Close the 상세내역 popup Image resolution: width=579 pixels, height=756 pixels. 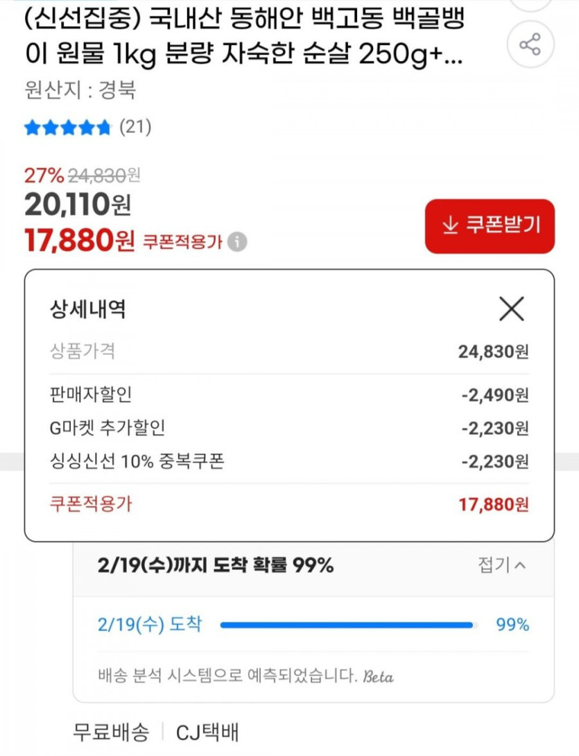click(x=512, y=309)
